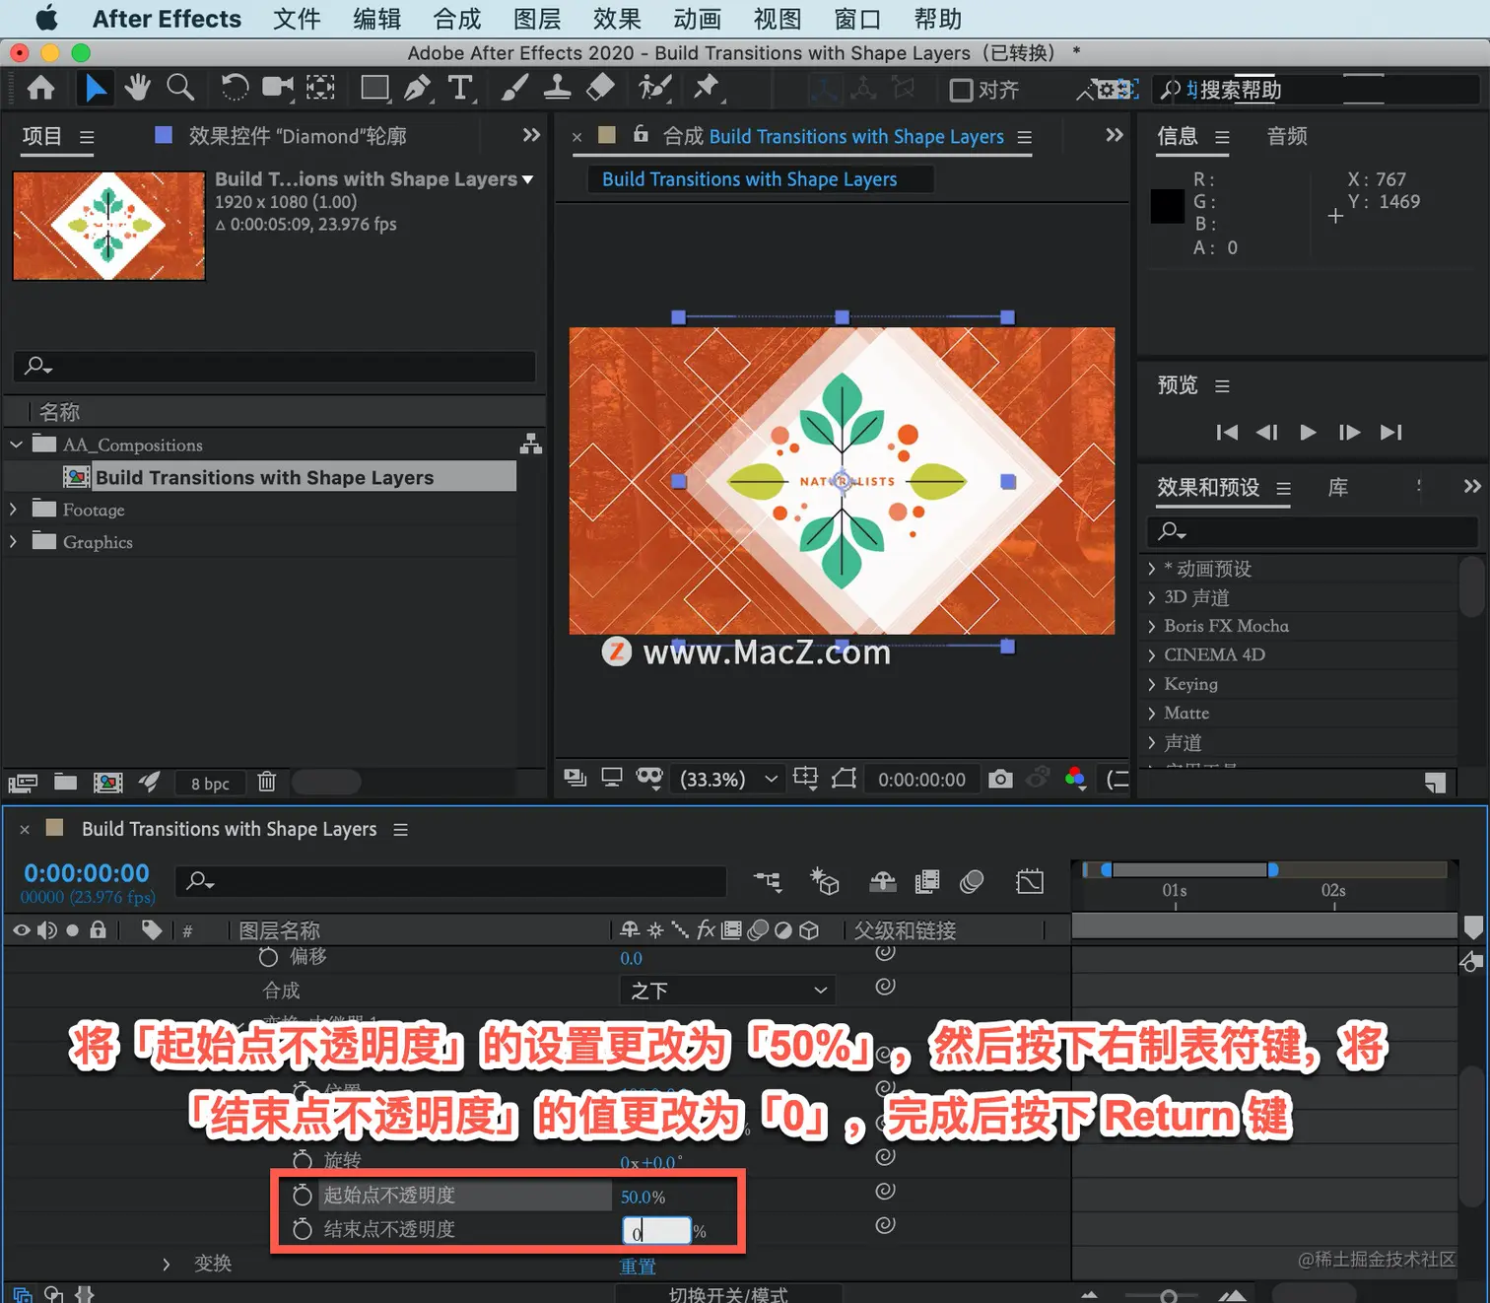Screen dimensions: 1490x1303
Task: Click the timeline zoom slider at bottom
Action: pyautogui.click(x=1168, y=1295)
